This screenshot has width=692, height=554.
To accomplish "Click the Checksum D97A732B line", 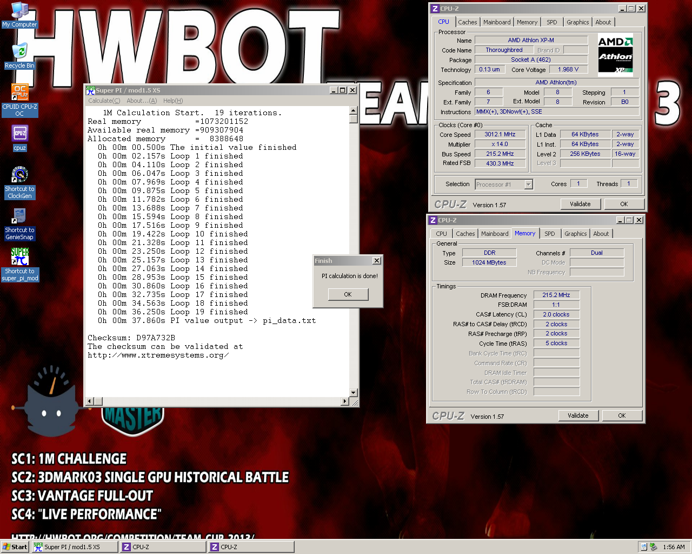I will point(131,338).
